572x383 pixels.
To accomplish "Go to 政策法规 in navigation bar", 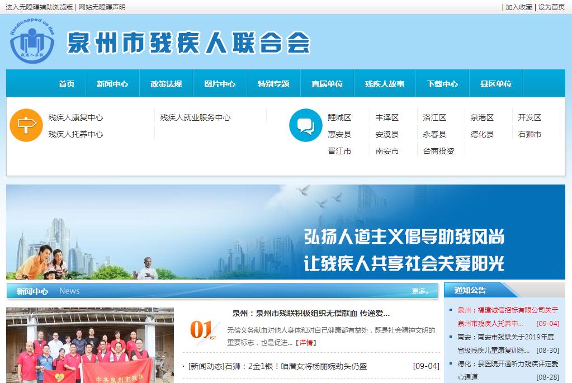I will (x=166, y=84).
